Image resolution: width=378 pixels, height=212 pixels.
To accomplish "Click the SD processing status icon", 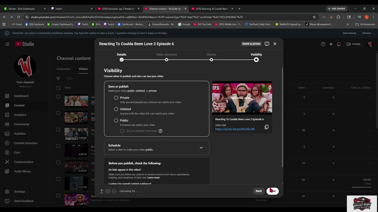I will 108,191.
